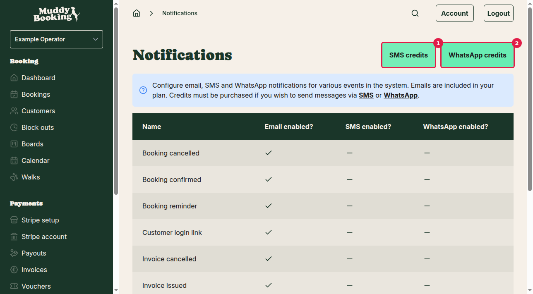Select Stripe setup in the Payments menu
The width and height of the screenshot is (533, 294).
pos(14,220)
